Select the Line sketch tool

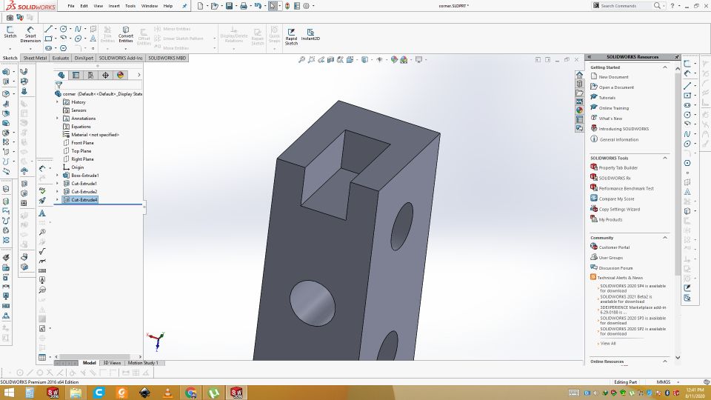[48, 29]
